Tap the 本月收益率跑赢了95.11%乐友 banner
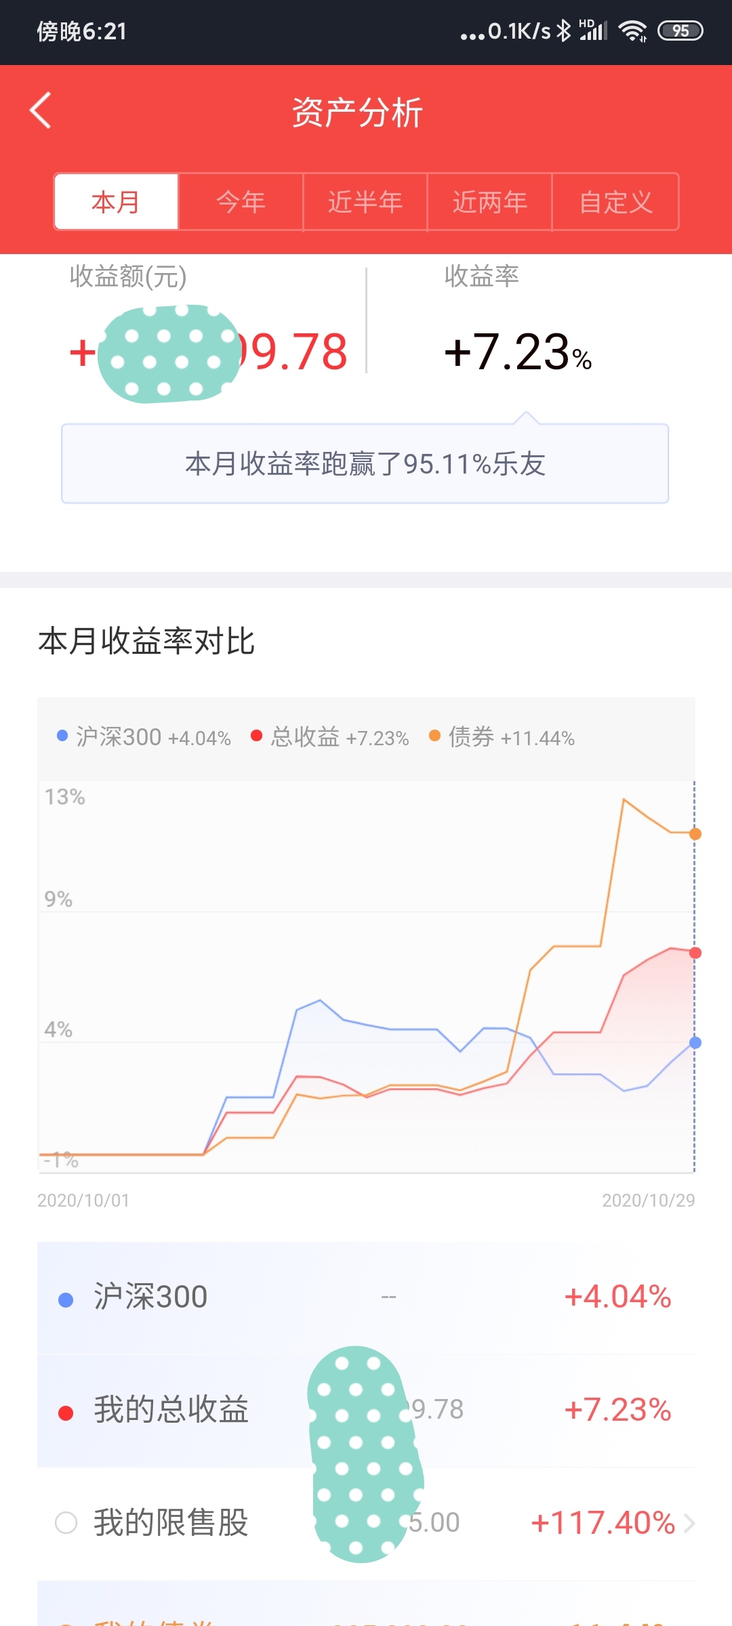Viewport: 732px width, 1626px height. [x=365, y=464]
